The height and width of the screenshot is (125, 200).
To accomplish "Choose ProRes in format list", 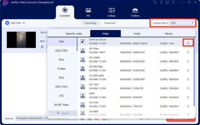I will click(61, 69).
